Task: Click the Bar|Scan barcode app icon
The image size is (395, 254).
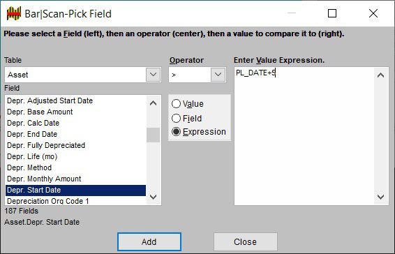Action: (13, 13)
